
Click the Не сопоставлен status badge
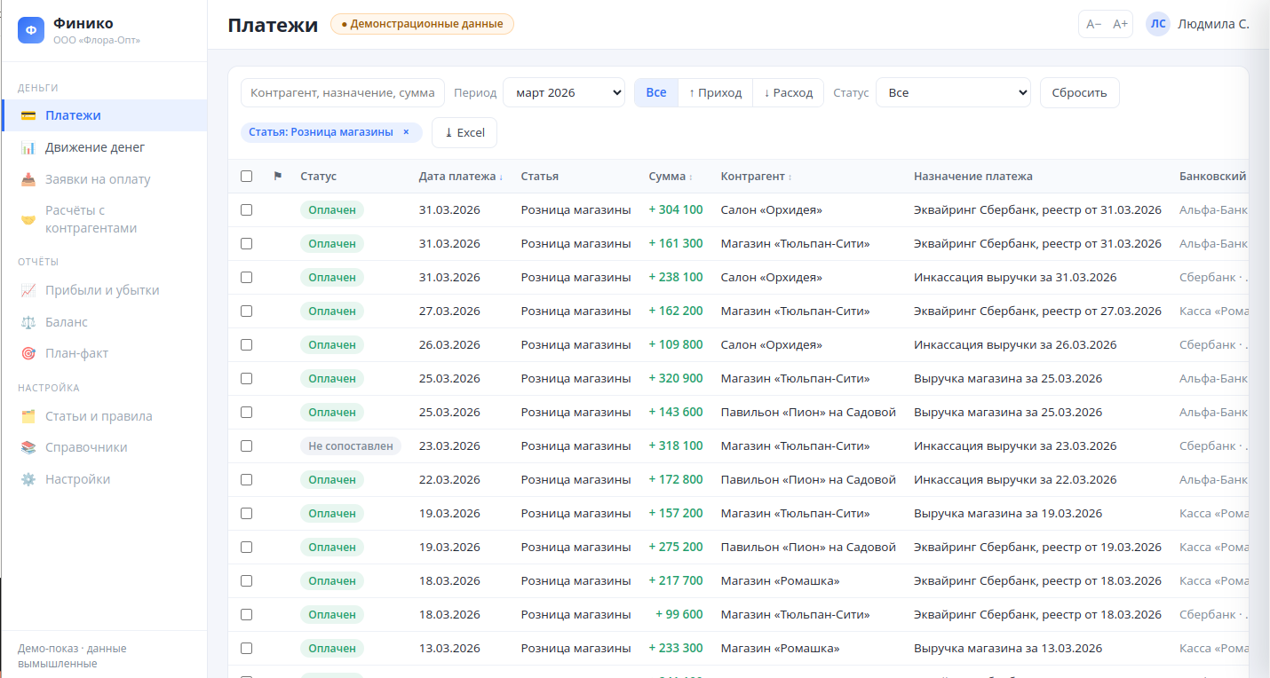coord(351,446)
